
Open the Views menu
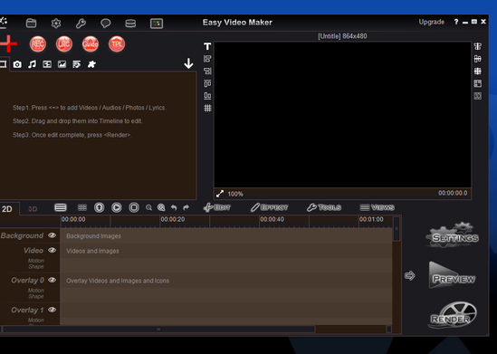378,207
